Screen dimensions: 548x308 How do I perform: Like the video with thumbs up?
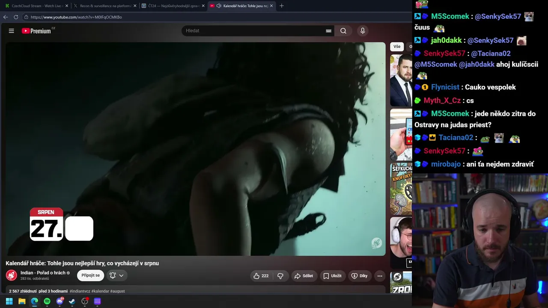261,276
